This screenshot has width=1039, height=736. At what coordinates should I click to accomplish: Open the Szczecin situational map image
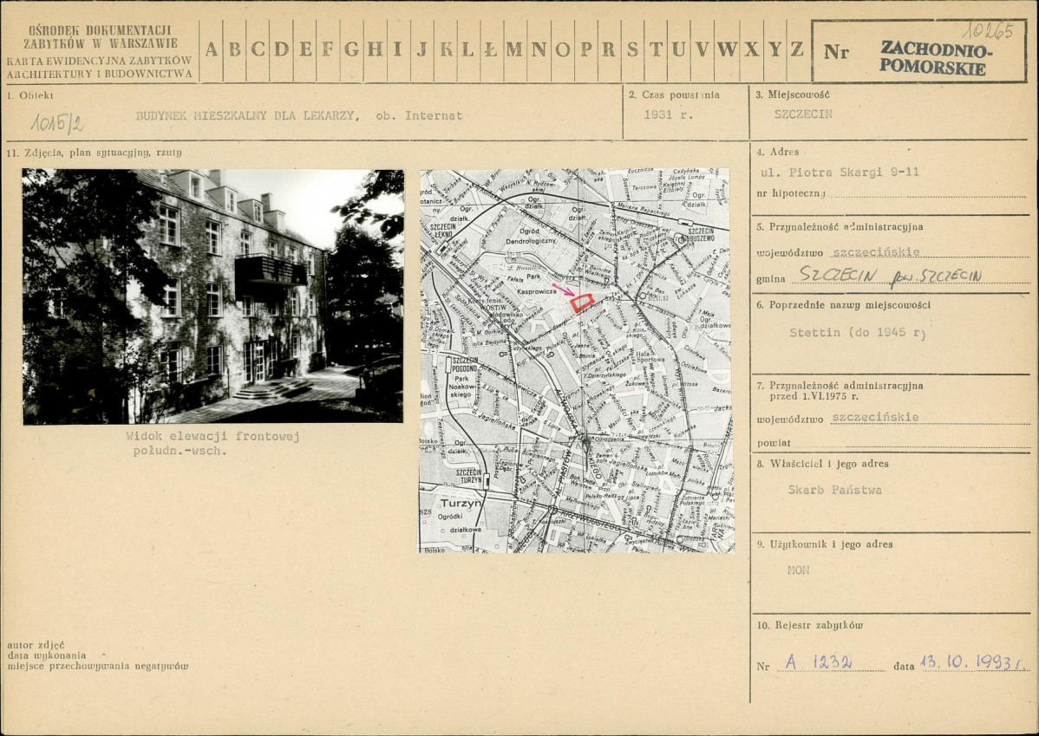576,361
